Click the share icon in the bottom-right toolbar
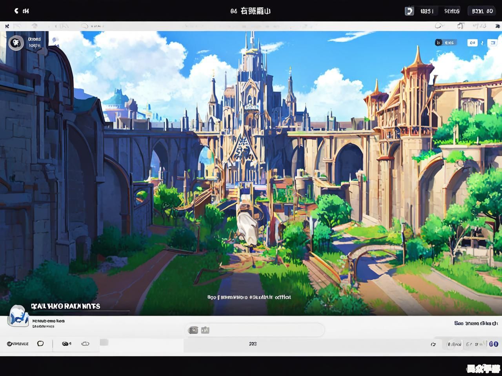 pyautogui.click(x=433, y=344)
